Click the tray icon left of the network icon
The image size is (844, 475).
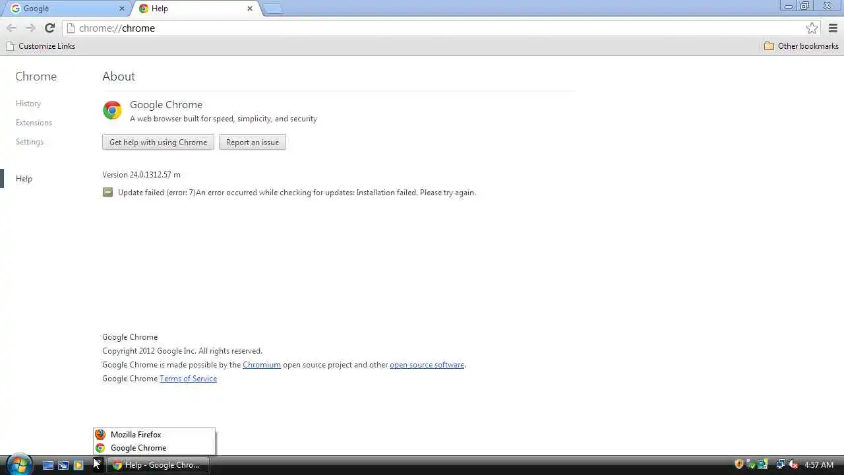pos(763,464)
